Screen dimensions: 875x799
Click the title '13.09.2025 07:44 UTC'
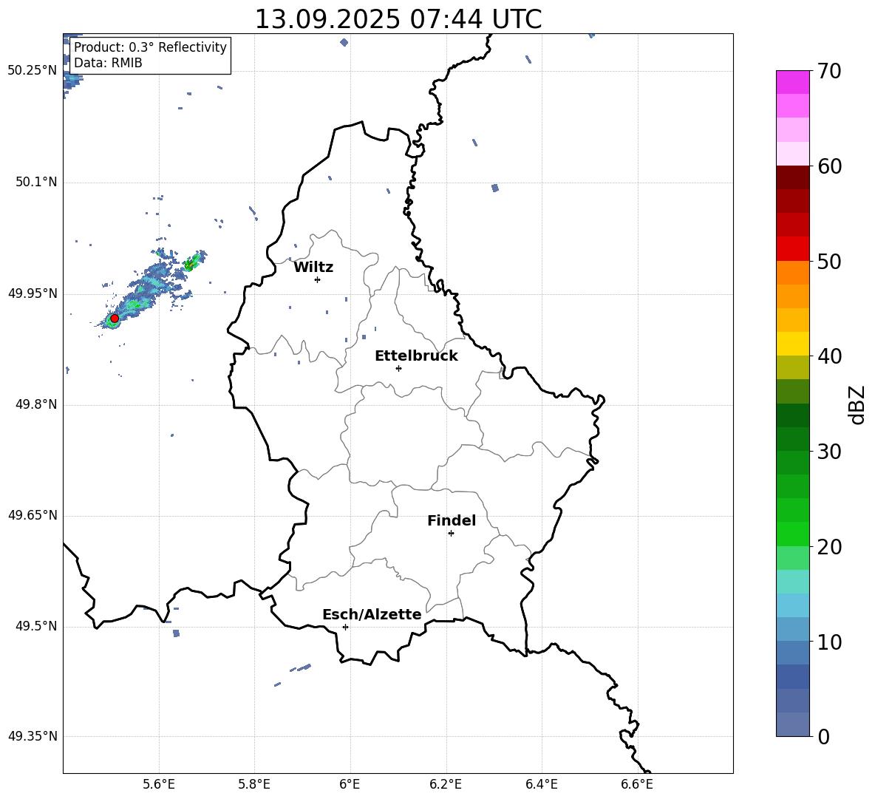398,19
